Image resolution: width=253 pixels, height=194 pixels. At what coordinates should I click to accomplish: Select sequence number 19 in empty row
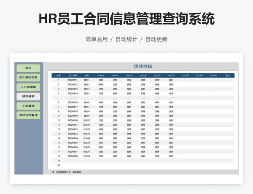tap(59, 161)
